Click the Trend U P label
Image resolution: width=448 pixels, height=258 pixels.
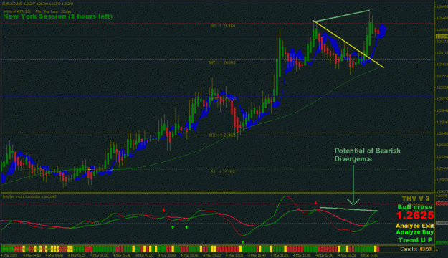(415, 240)
